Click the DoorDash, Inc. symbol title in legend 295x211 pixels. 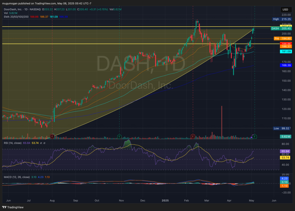tap(13, 9)
